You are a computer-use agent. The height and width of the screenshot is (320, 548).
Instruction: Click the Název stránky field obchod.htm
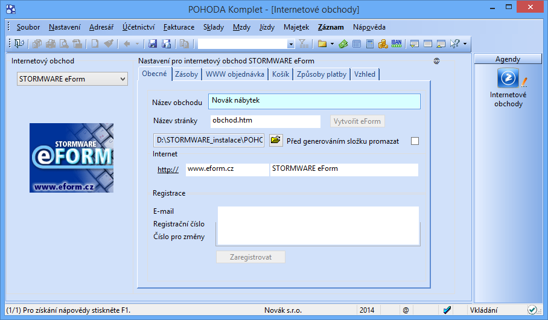[266, 121]
